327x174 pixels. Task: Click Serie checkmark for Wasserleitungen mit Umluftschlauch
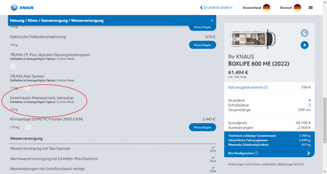point(213,169)
